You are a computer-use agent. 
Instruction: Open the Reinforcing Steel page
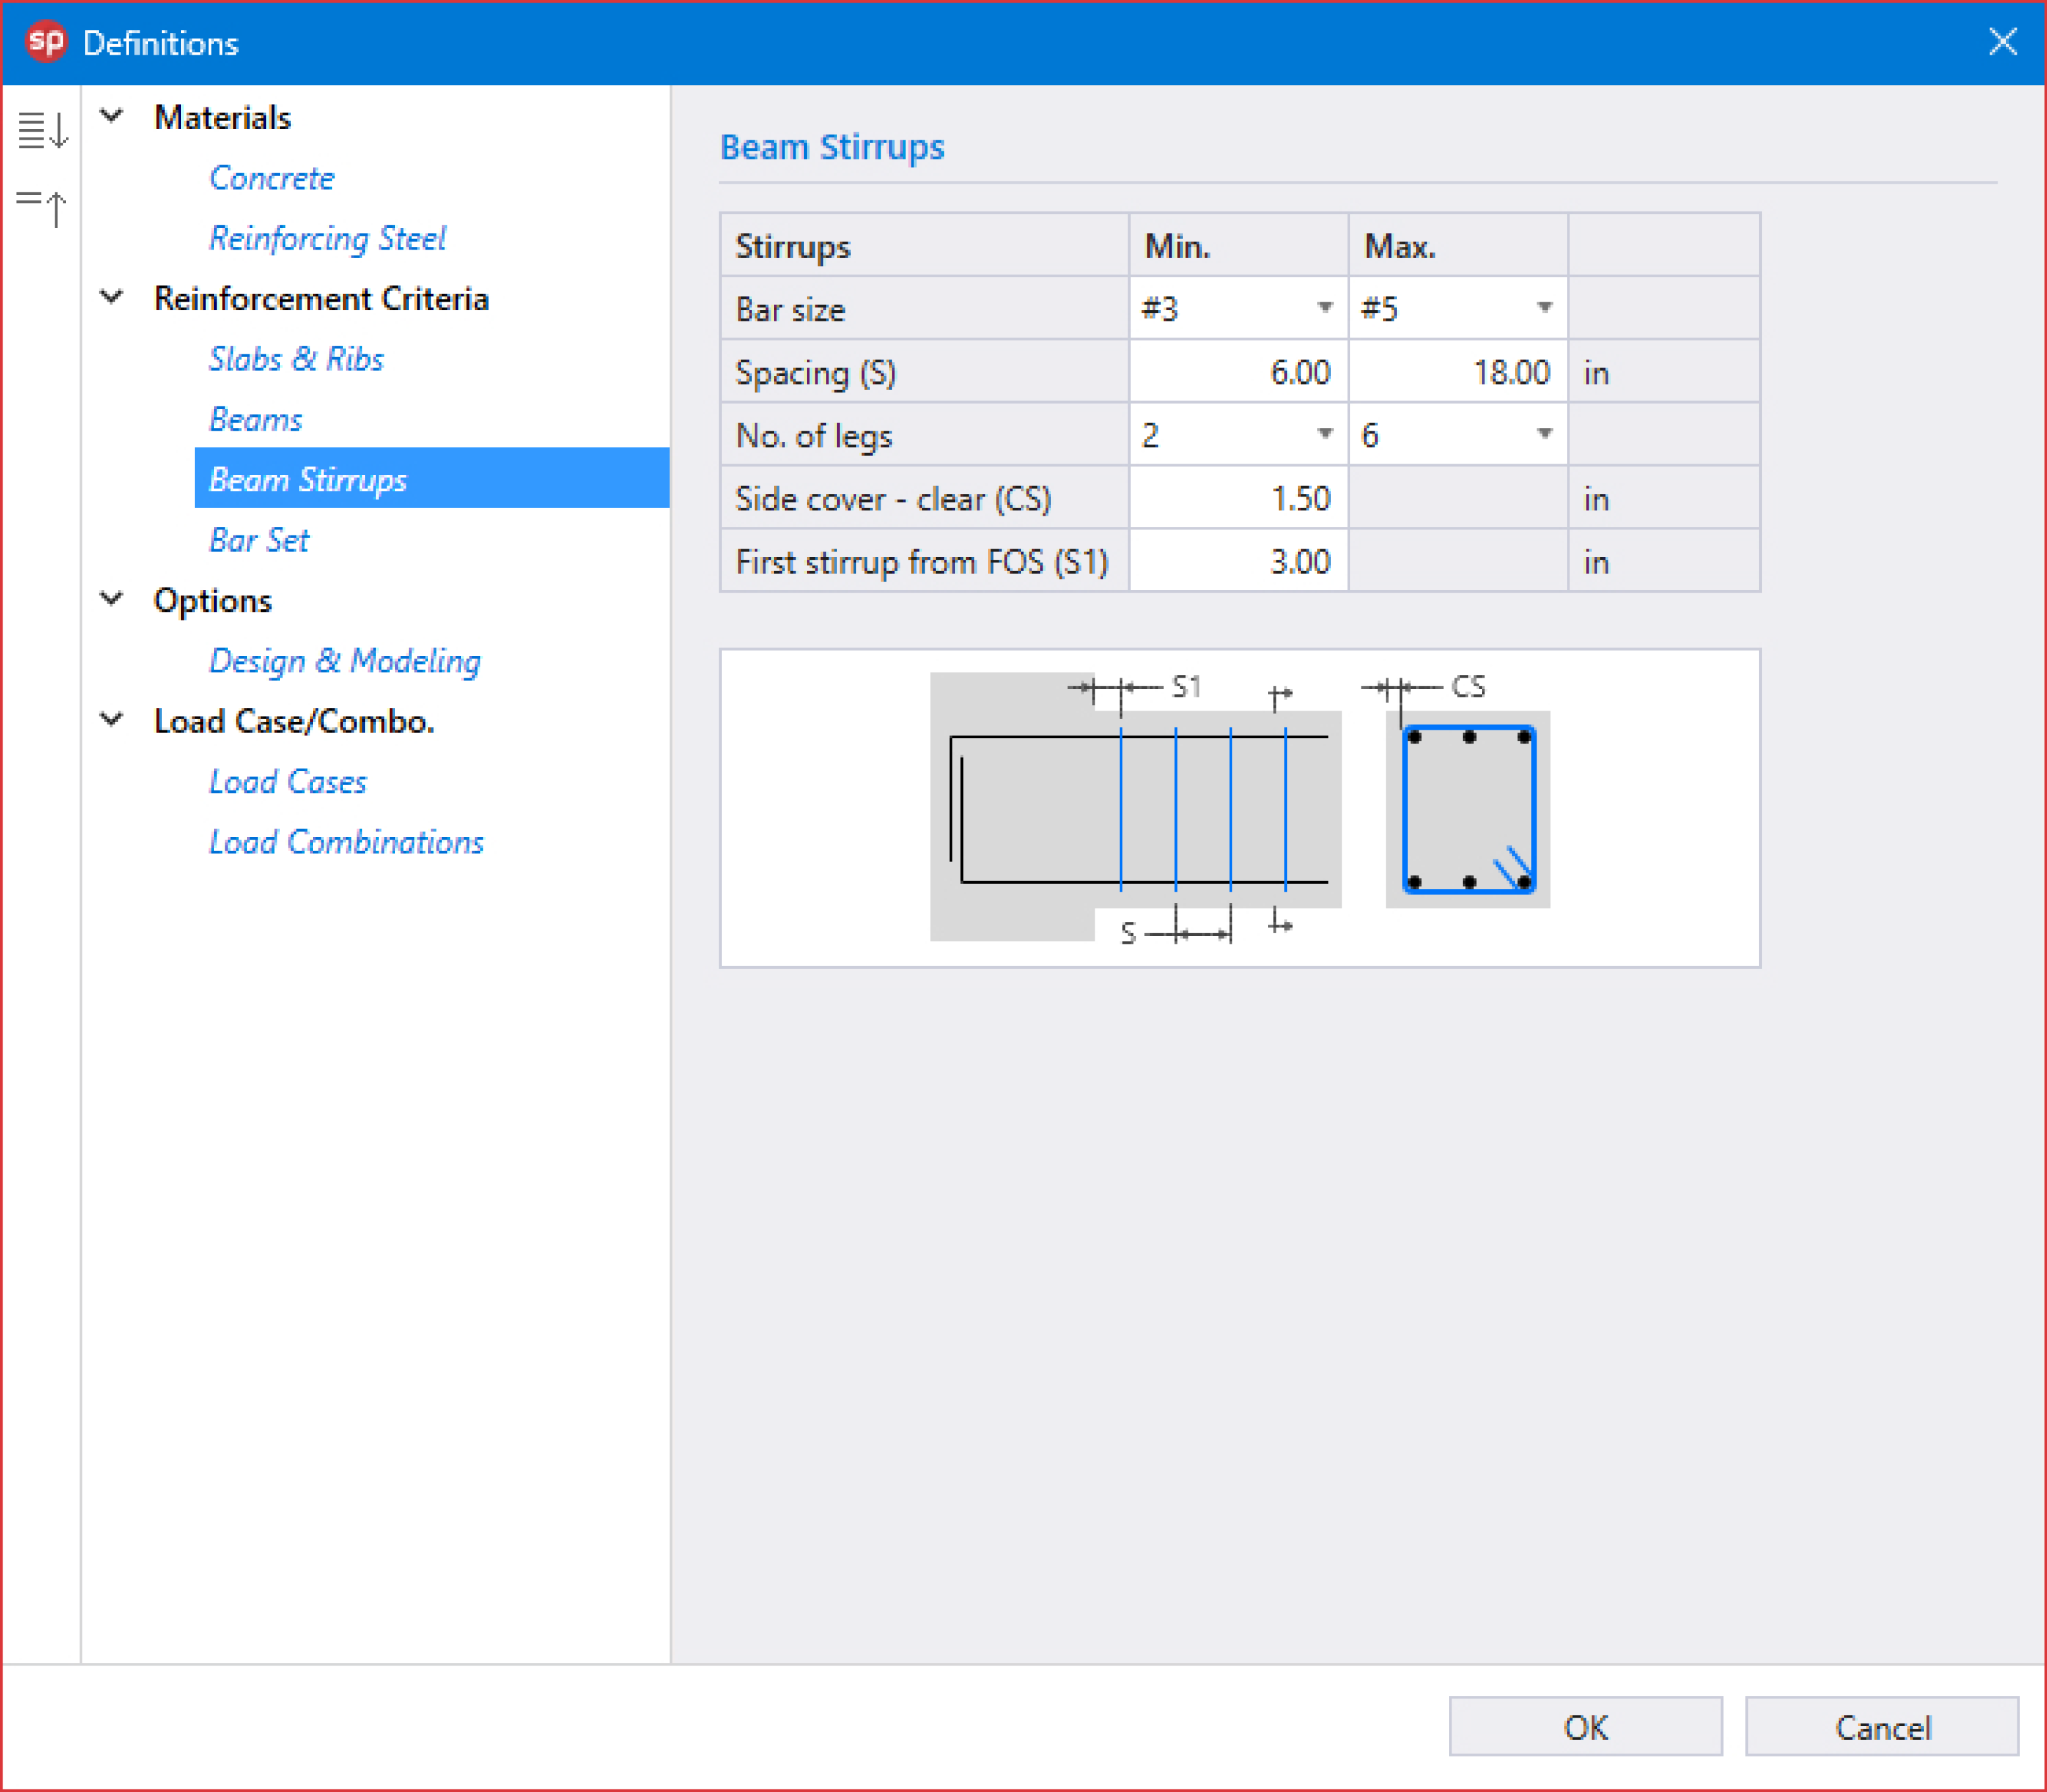point(327,238)
